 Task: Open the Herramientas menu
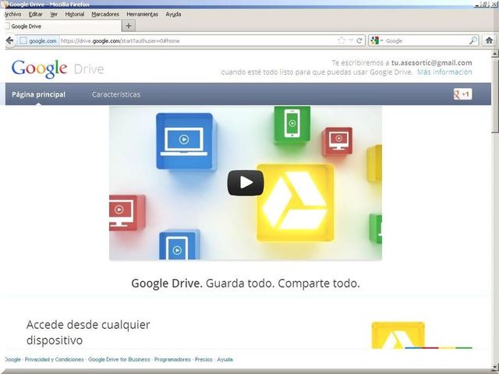(142, 14)
